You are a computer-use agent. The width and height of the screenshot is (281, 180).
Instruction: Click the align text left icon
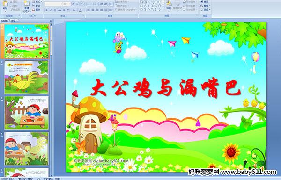[89, 10]
